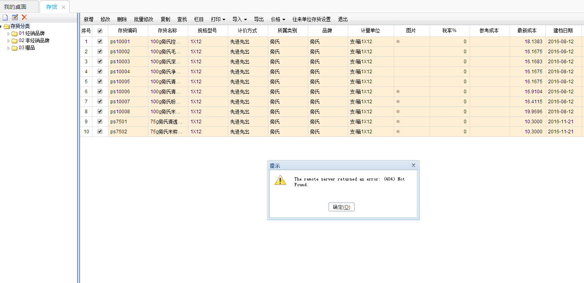Click the 建档日期 column header

pos(563,31)
